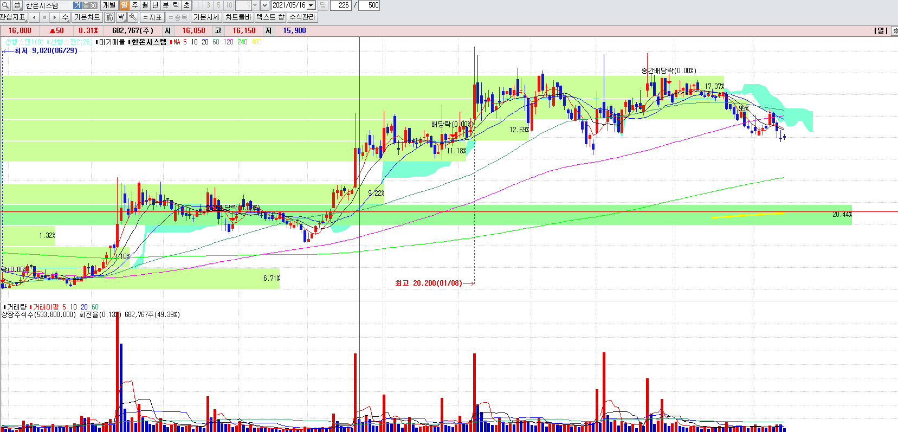Select the 틱 tick period
Image resolution: width=898 pixels, height=432 pixels.
(176, 5)
